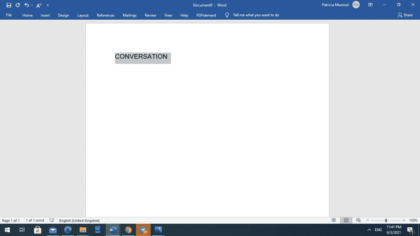Viewport: 420px width, 236px height.
Task: Expand the Customize Quick Access Toolbar arrow
Action: pyautogui.click(x=48, y=5)
